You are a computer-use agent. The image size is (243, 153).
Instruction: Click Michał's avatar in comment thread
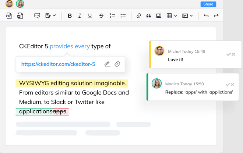point(159,51)
